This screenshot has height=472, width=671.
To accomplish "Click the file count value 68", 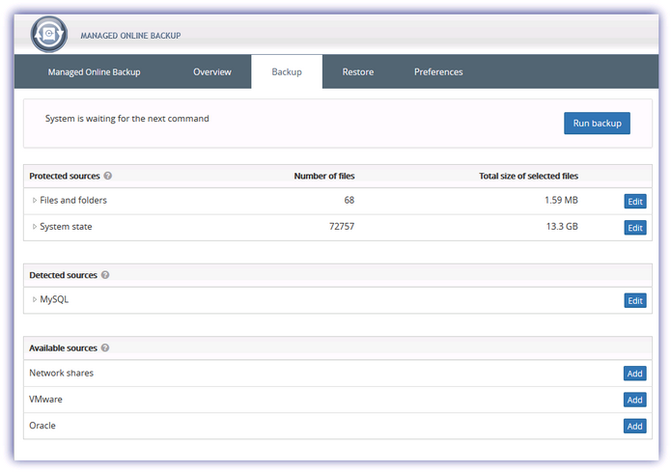I will coord(349,200).
